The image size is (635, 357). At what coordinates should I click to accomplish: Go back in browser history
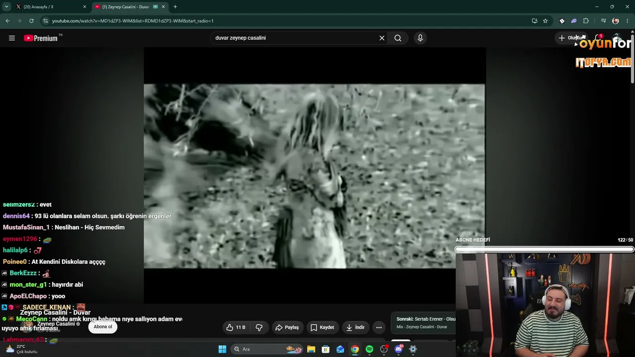(x=7, y=21)
